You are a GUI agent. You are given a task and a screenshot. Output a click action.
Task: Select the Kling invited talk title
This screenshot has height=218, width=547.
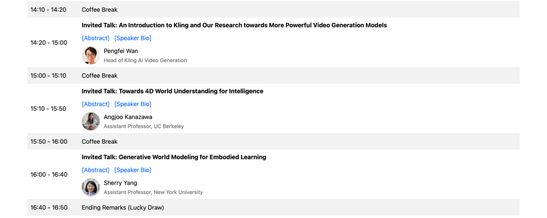tap(234, 25)
